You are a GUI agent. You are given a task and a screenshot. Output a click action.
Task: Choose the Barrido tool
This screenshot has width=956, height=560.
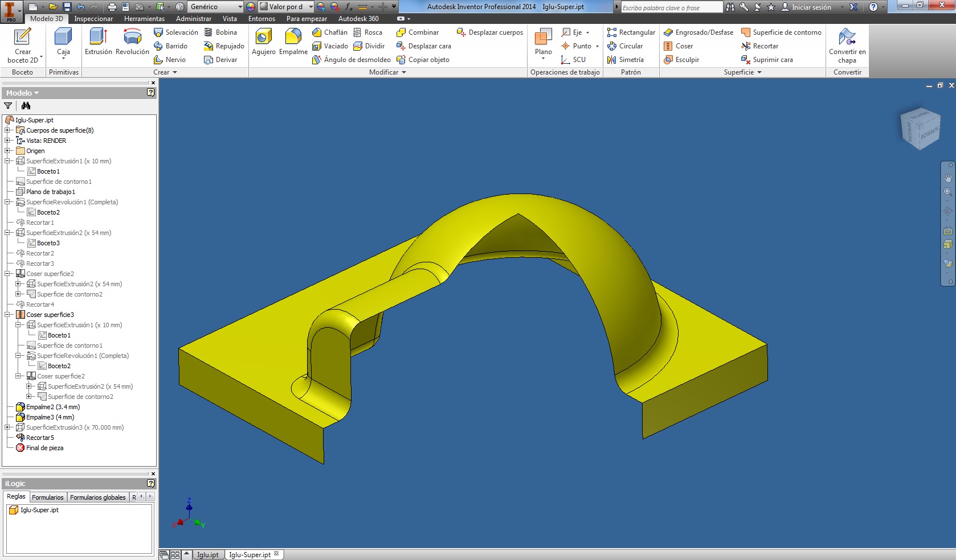tap(170, 46)
